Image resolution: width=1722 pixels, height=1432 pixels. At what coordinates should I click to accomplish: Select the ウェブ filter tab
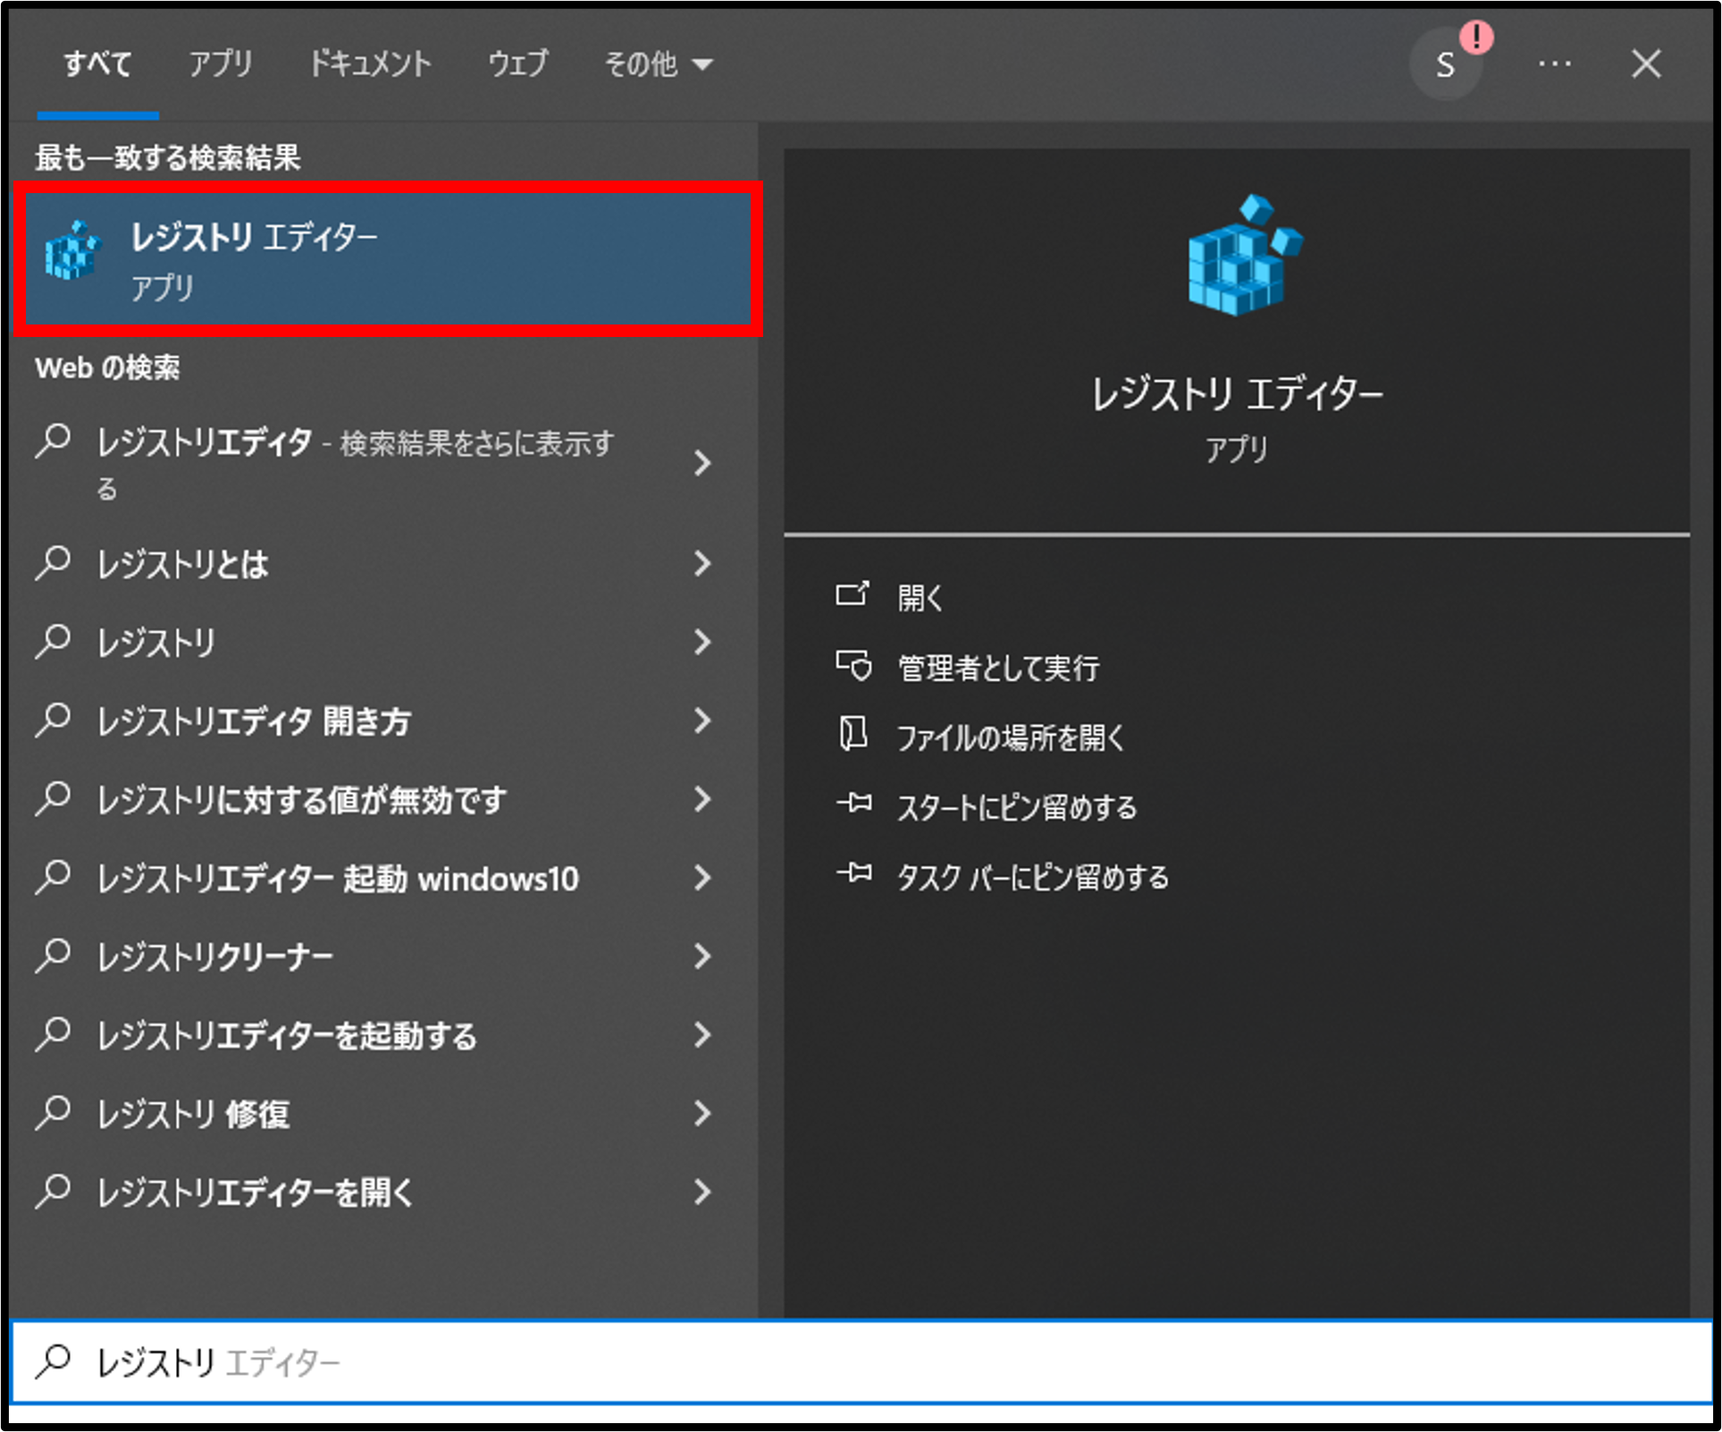517,64
